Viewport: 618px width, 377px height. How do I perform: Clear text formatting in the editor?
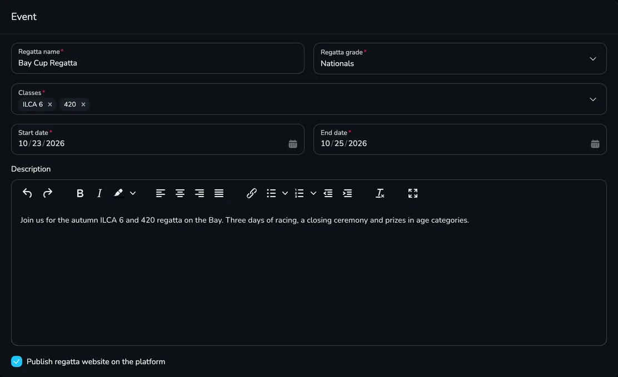(380, 193)
